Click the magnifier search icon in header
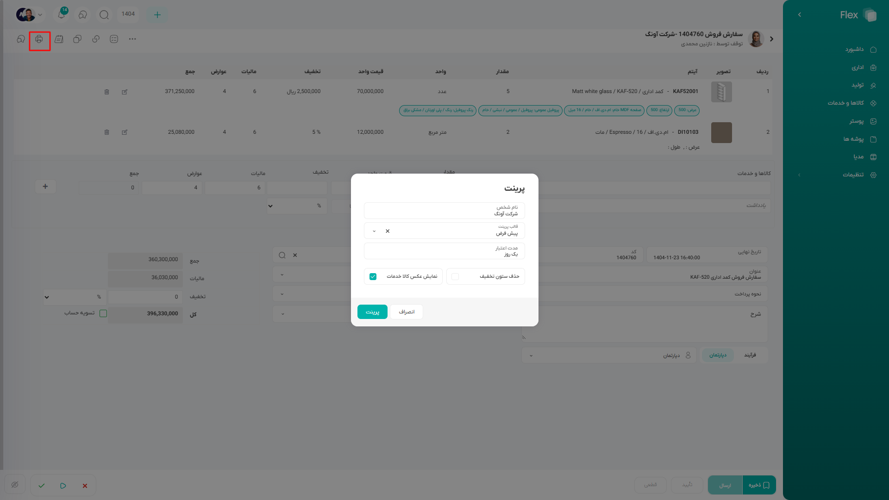The height and width of the screenshot is (500, 889). (104, 15)
